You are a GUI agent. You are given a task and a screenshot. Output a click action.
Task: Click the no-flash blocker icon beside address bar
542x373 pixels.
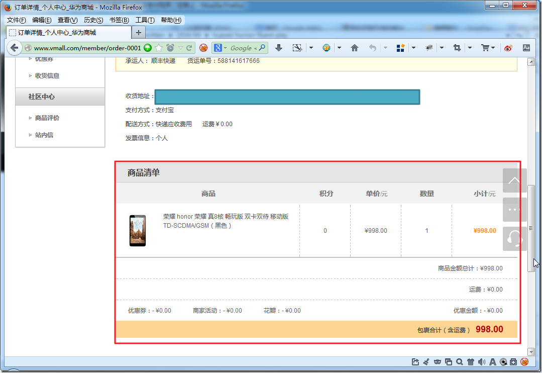point(203,48)
